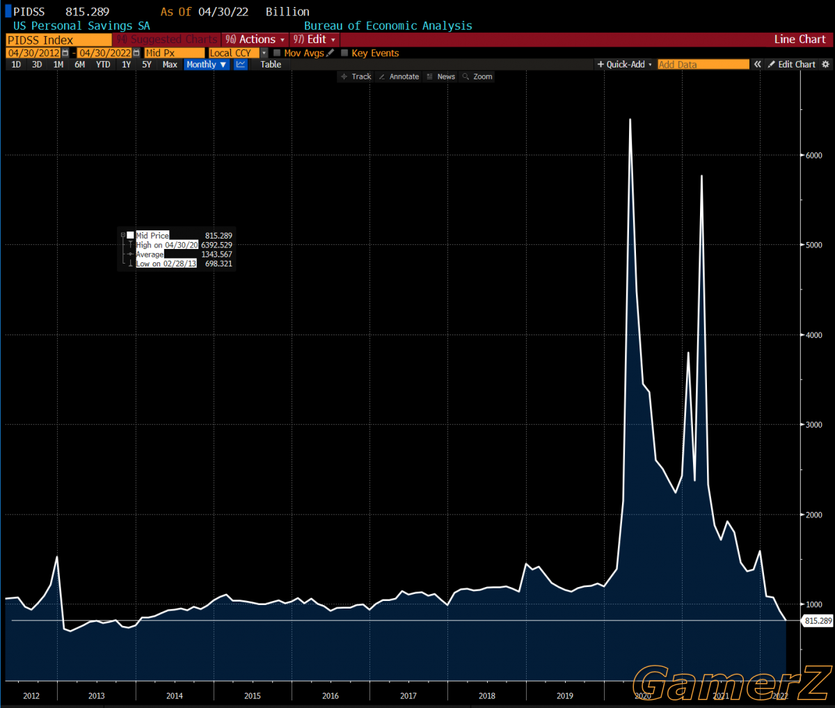Click the 2012 x-axis year label
The height and width of the screenshot is (708, 835).
[x=31, y=695]
